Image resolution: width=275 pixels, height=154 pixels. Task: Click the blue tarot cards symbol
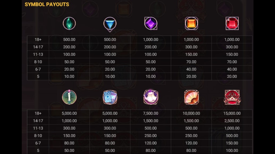110,97
